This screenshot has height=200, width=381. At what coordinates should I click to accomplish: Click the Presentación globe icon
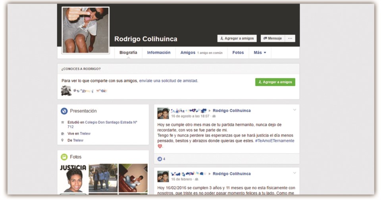click(64, 111)
